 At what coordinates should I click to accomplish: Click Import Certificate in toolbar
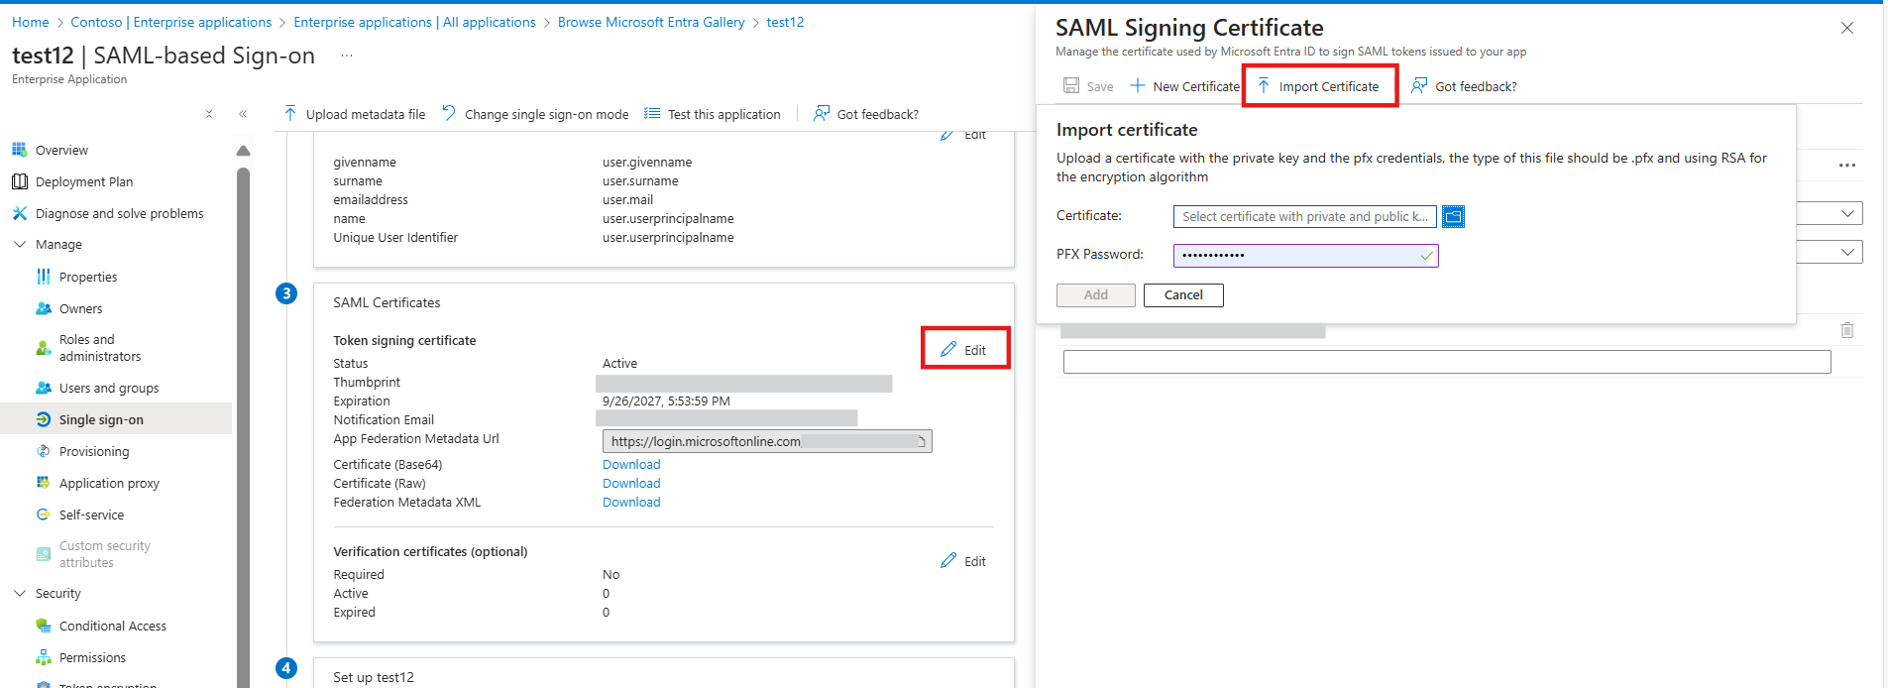[1319, 86]
